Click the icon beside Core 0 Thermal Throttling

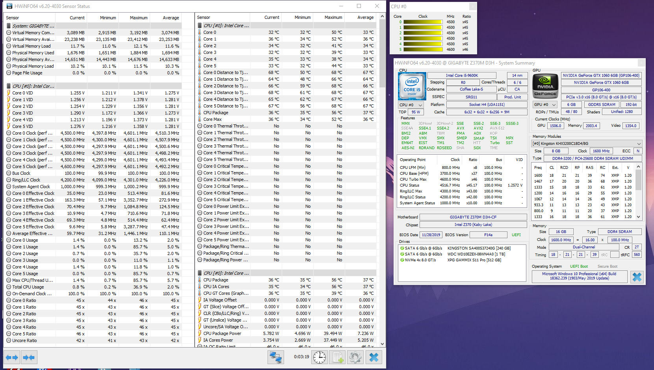point(200,126)
